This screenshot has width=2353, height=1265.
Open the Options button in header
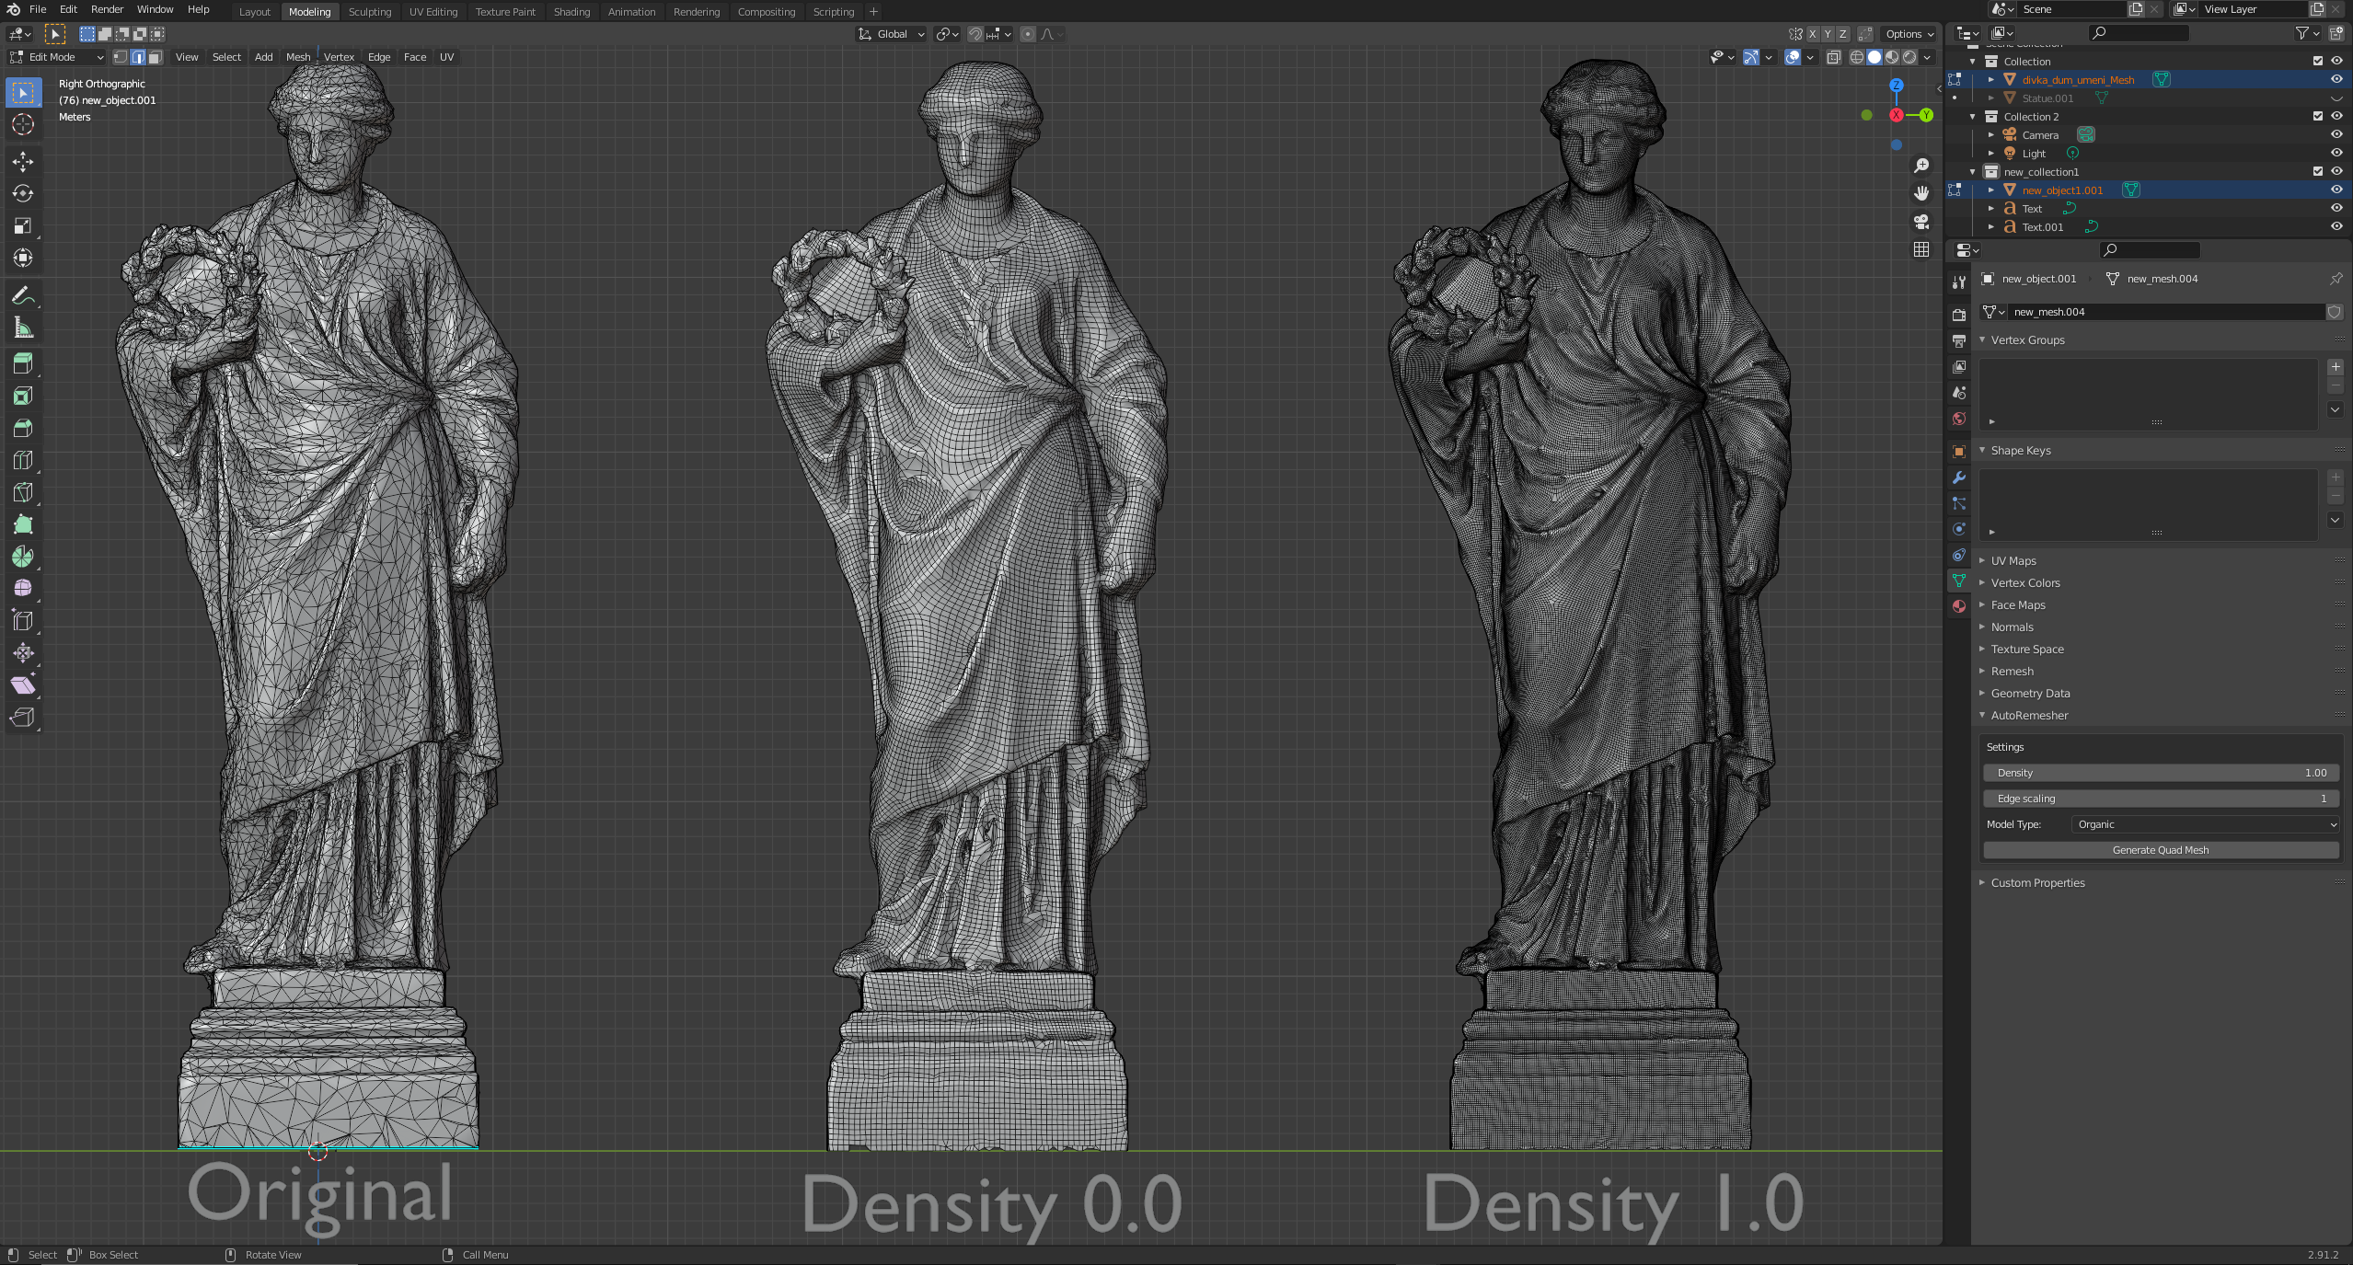(x=1909, y=34)
